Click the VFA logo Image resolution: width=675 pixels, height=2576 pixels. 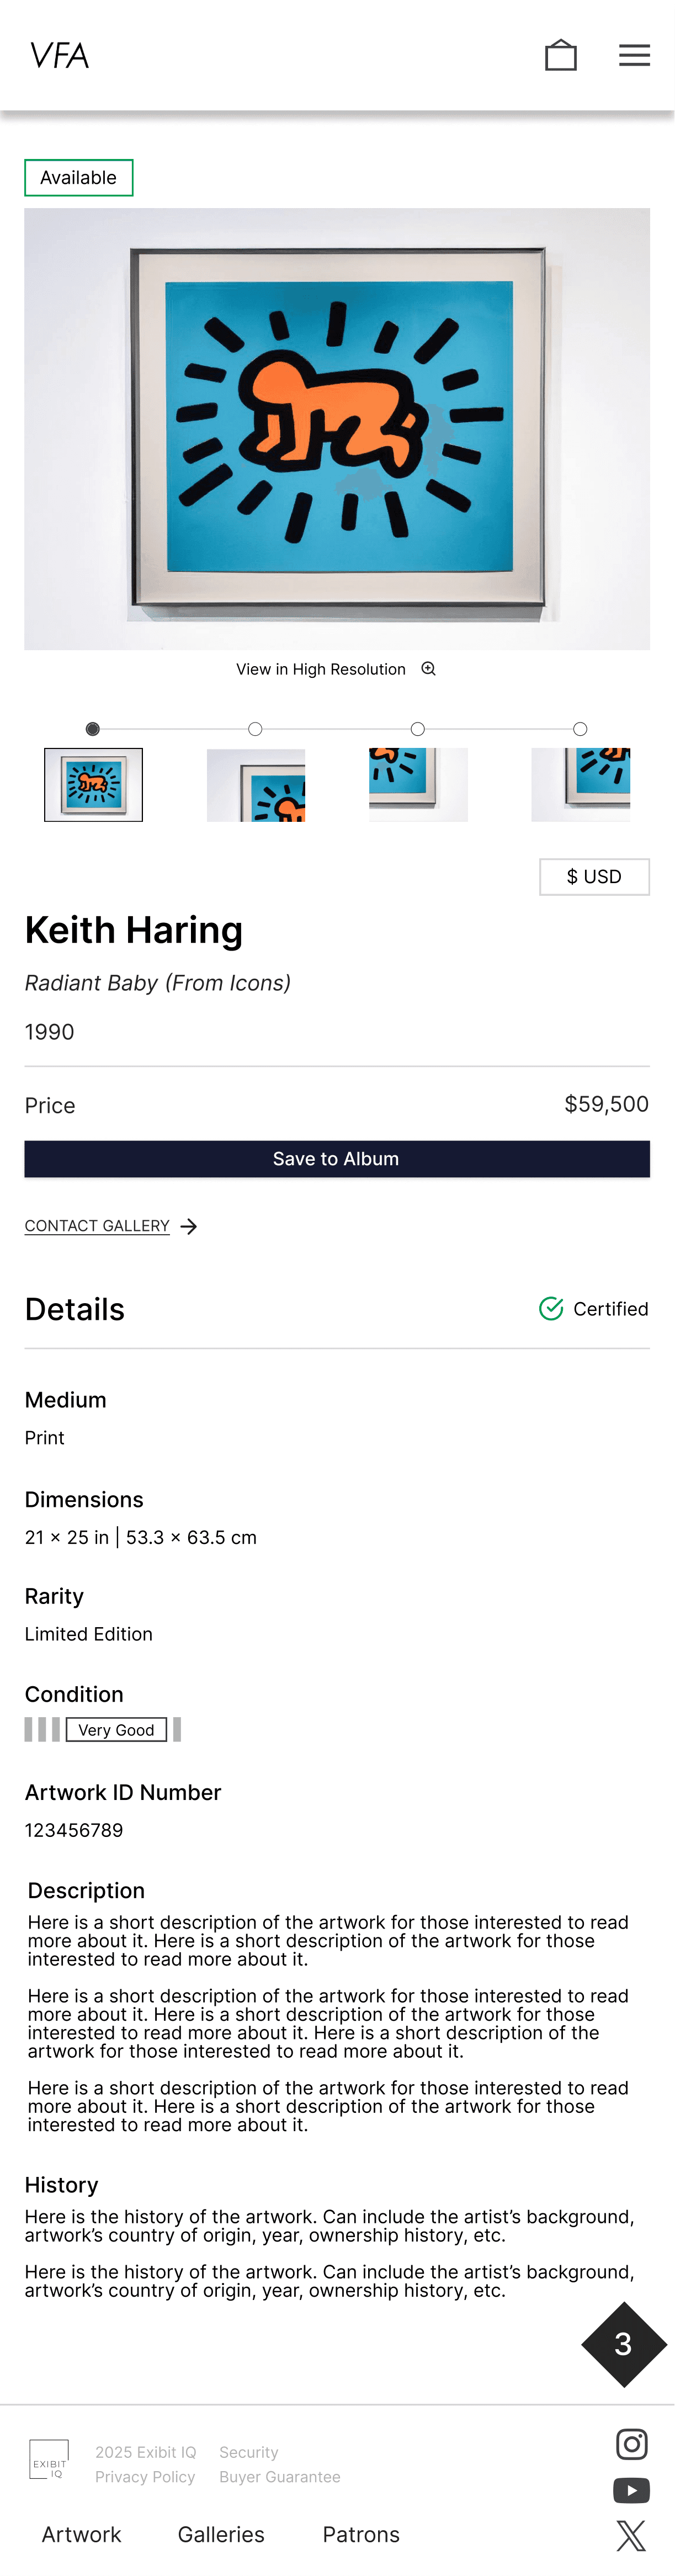click(58, 55)
